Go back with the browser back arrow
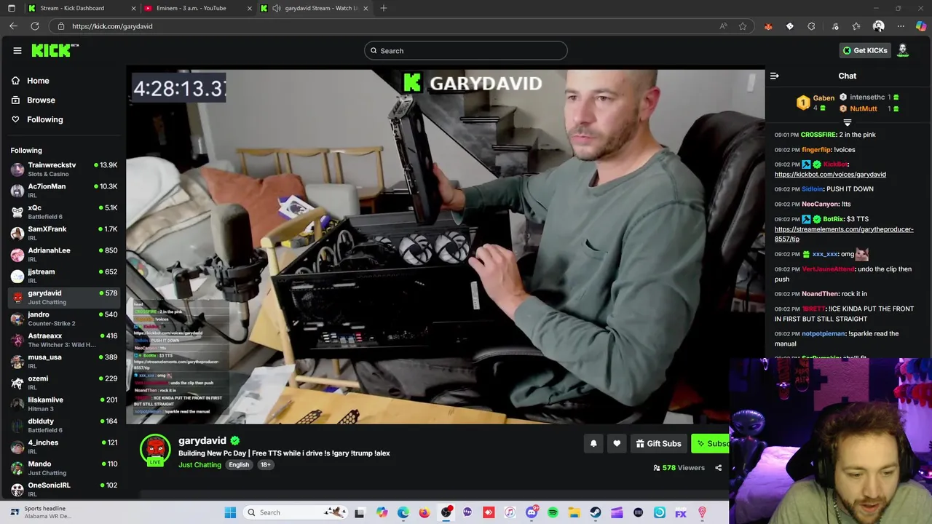 tap(13, 26)
